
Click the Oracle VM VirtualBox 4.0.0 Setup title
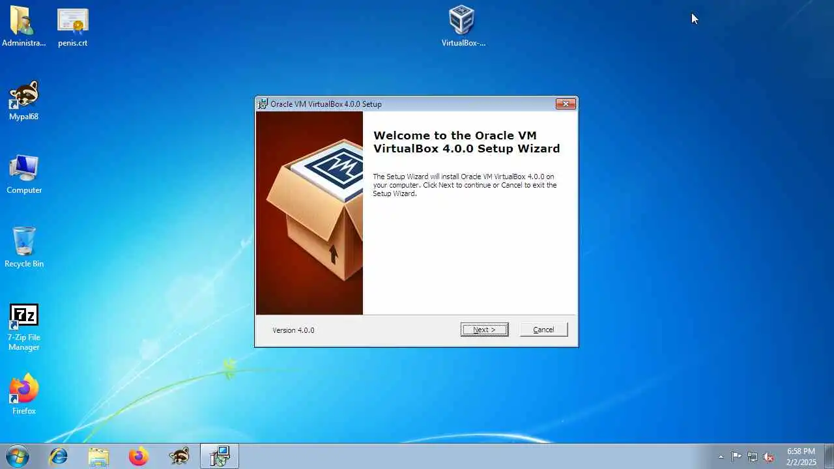pos(326,104)
